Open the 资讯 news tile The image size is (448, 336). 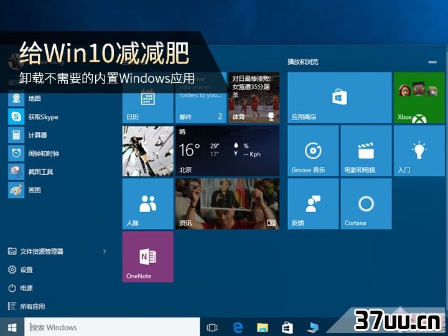(x=228, y=204)
